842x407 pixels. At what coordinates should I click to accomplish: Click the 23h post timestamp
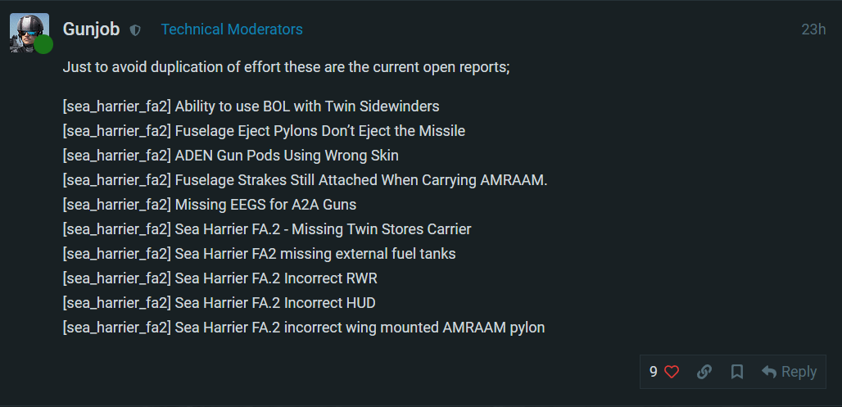[813, 29]
